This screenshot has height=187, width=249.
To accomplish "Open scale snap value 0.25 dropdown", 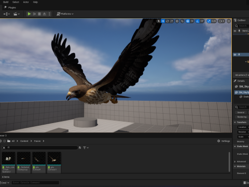I will click(214, 21).
